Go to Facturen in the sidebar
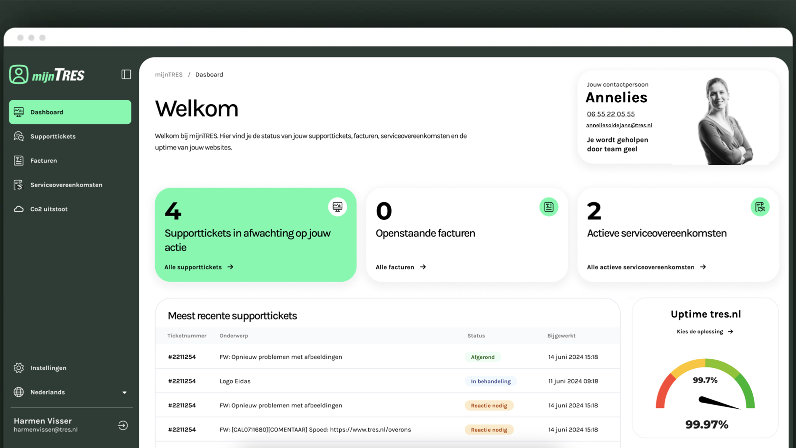 coord(43,161)
